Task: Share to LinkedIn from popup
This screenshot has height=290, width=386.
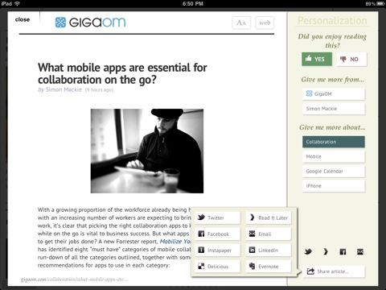Action: (x=269, y=251)
